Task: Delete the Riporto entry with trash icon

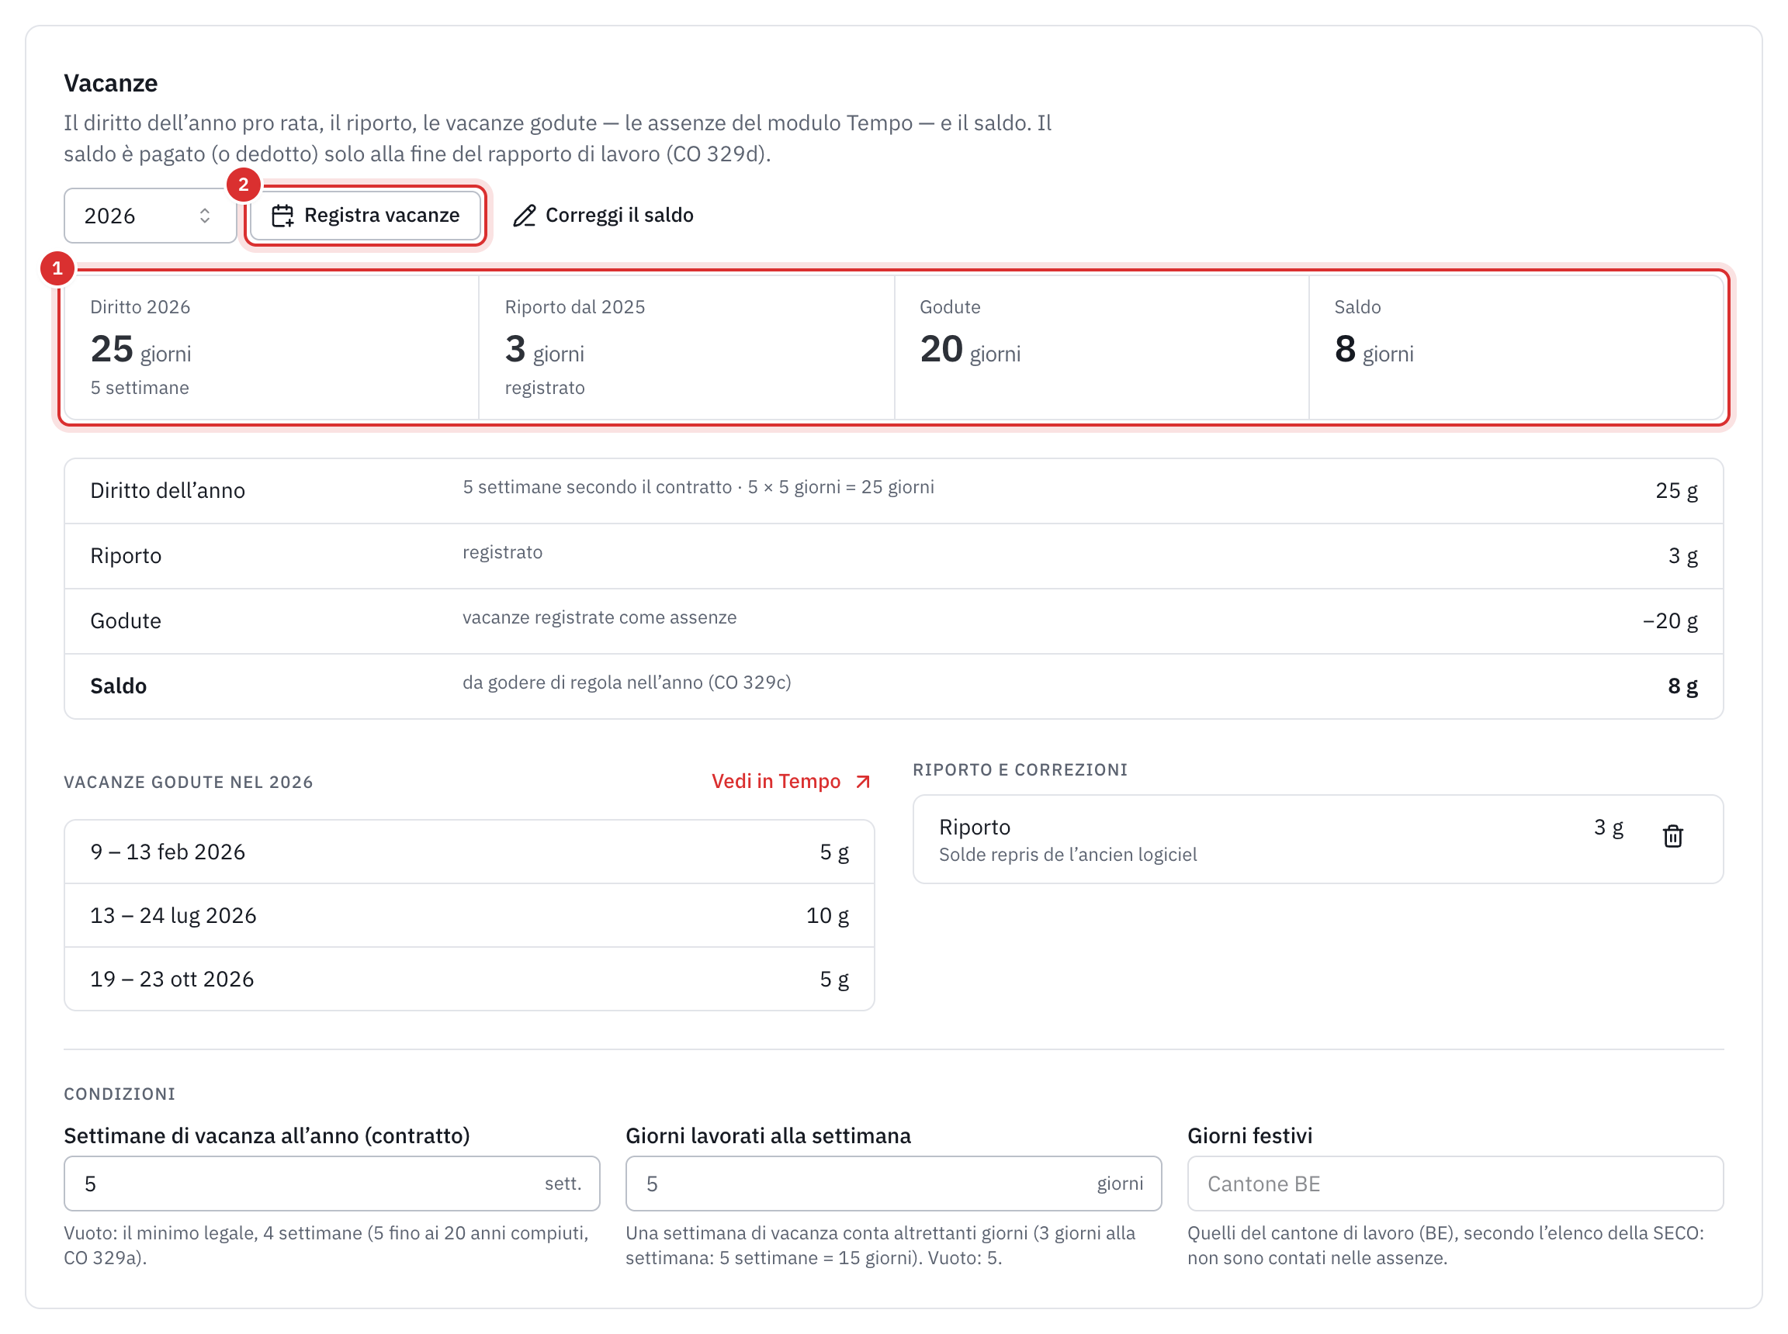Action: [x=1672, y=836]
